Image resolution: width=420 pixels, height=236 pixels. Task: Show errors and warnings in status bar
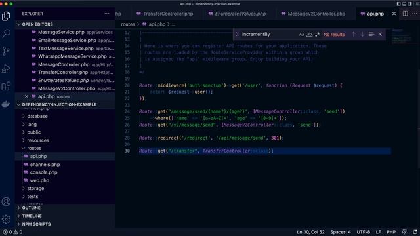(x=12, y=232)
